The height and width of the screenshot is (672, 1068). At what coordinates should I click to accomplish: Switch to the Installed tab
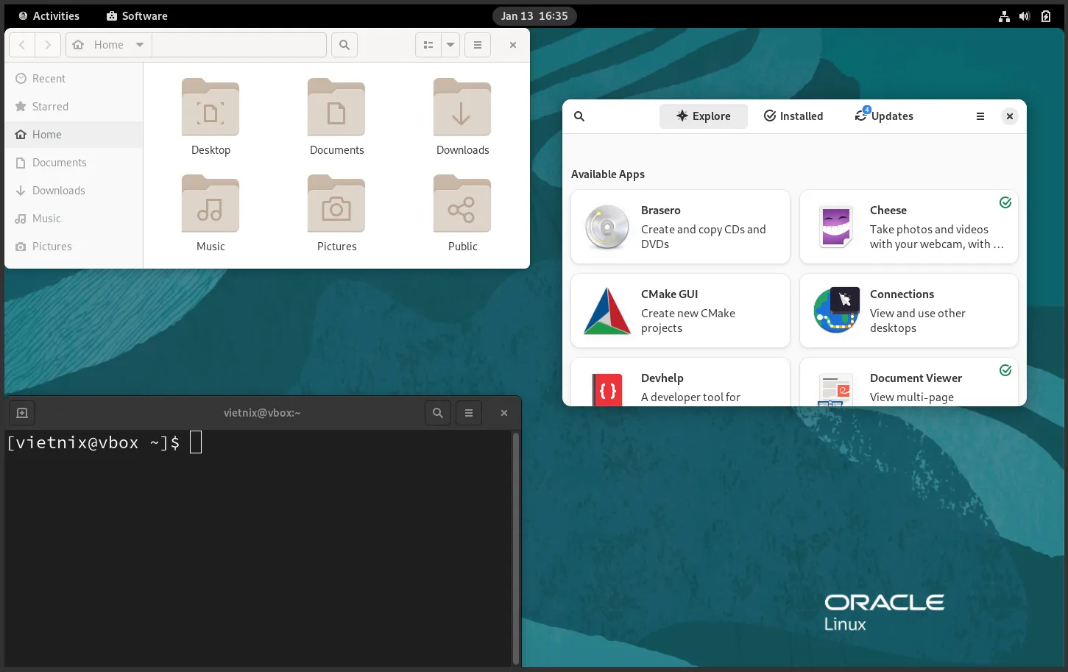pyautogui.click(x=793, y=116)
